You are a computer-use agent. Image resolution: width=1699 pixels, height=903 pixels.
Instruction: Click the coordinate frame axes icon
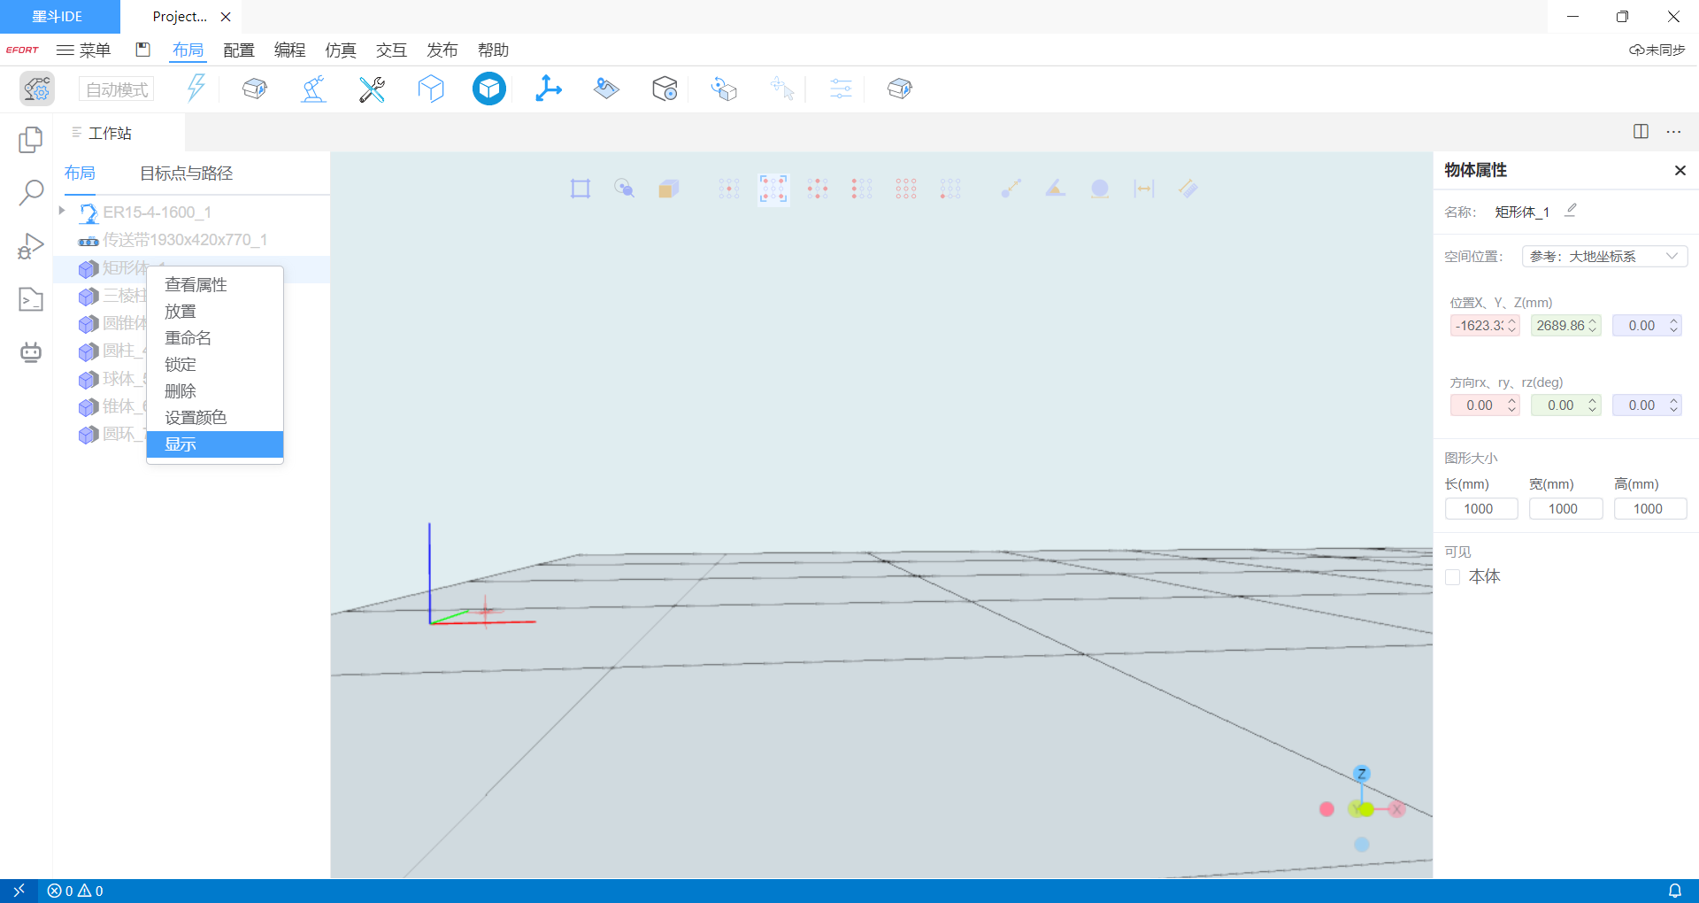(548, 89)
